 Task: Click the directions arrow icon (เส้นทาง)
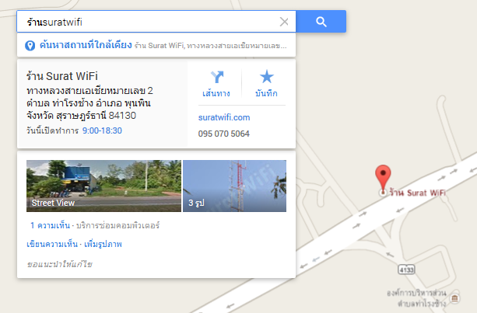(x=217, y=77)
